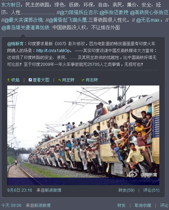
Task: Click 取消收藏 to unfavorite post
Action: pos(143,205)
